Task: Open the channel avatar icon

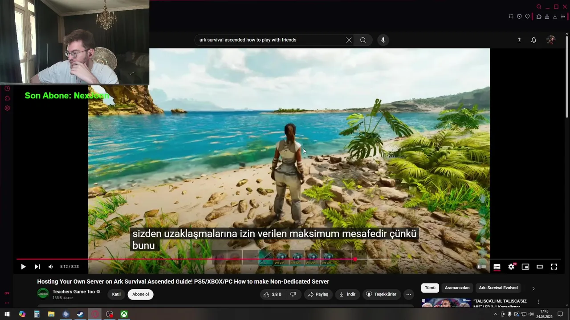Action: [43, 294]
